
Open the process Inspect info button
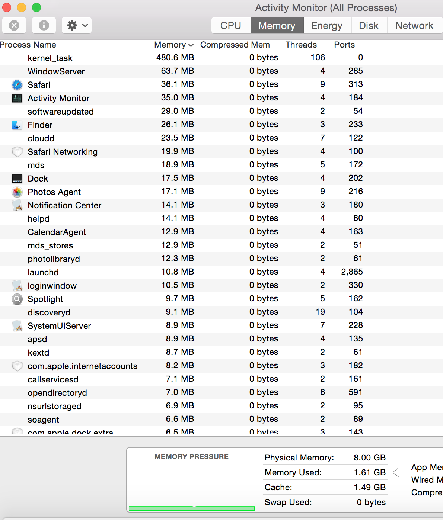coord(44,25)
